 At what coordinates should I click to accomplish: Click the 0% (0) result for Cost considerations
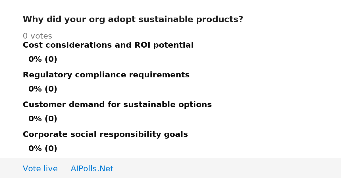click(x=43, y=60)
